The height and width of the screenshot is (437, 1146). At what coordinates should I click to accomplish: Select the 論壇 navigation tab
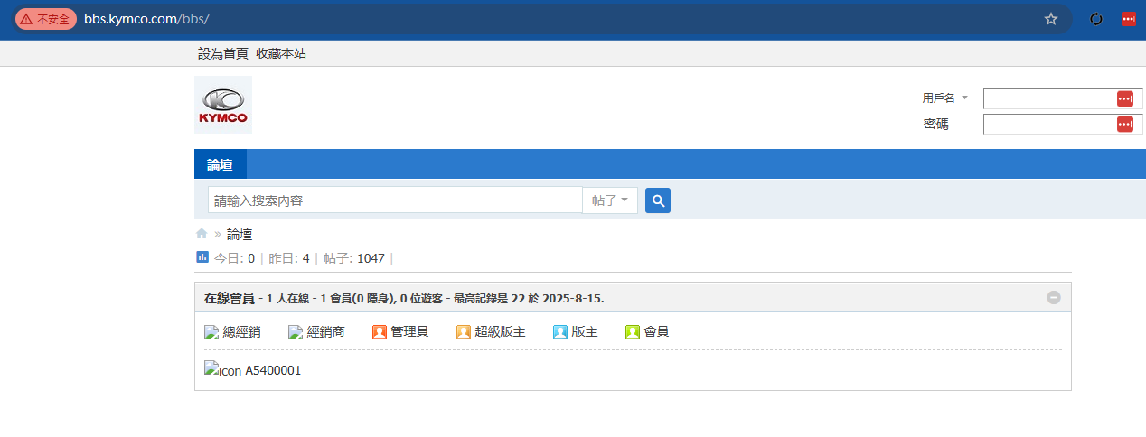click(220, 164)
